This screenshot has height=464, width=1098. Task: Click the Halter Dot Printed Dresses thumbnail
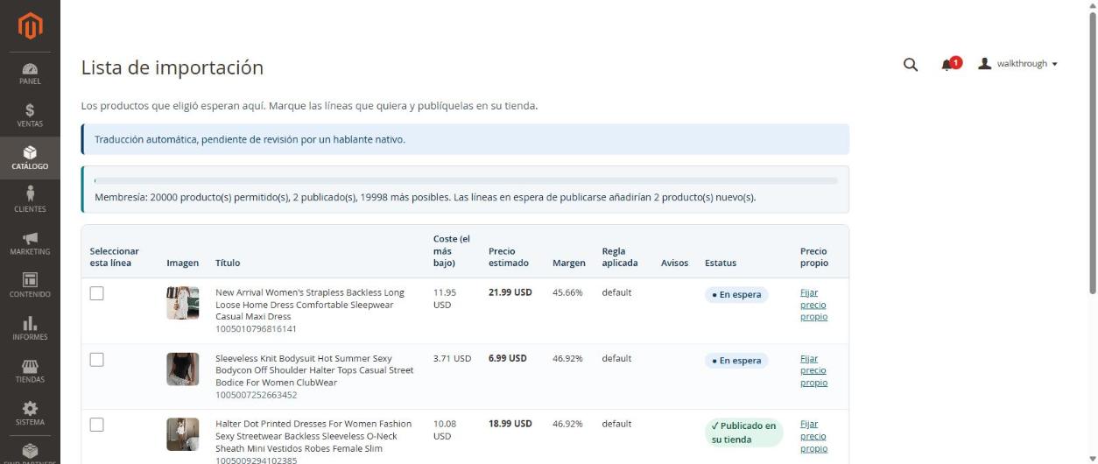183,434
